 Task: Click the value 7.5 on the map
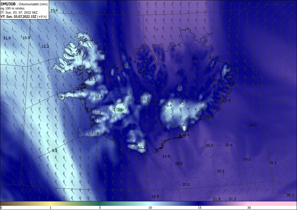coord(120,110)
